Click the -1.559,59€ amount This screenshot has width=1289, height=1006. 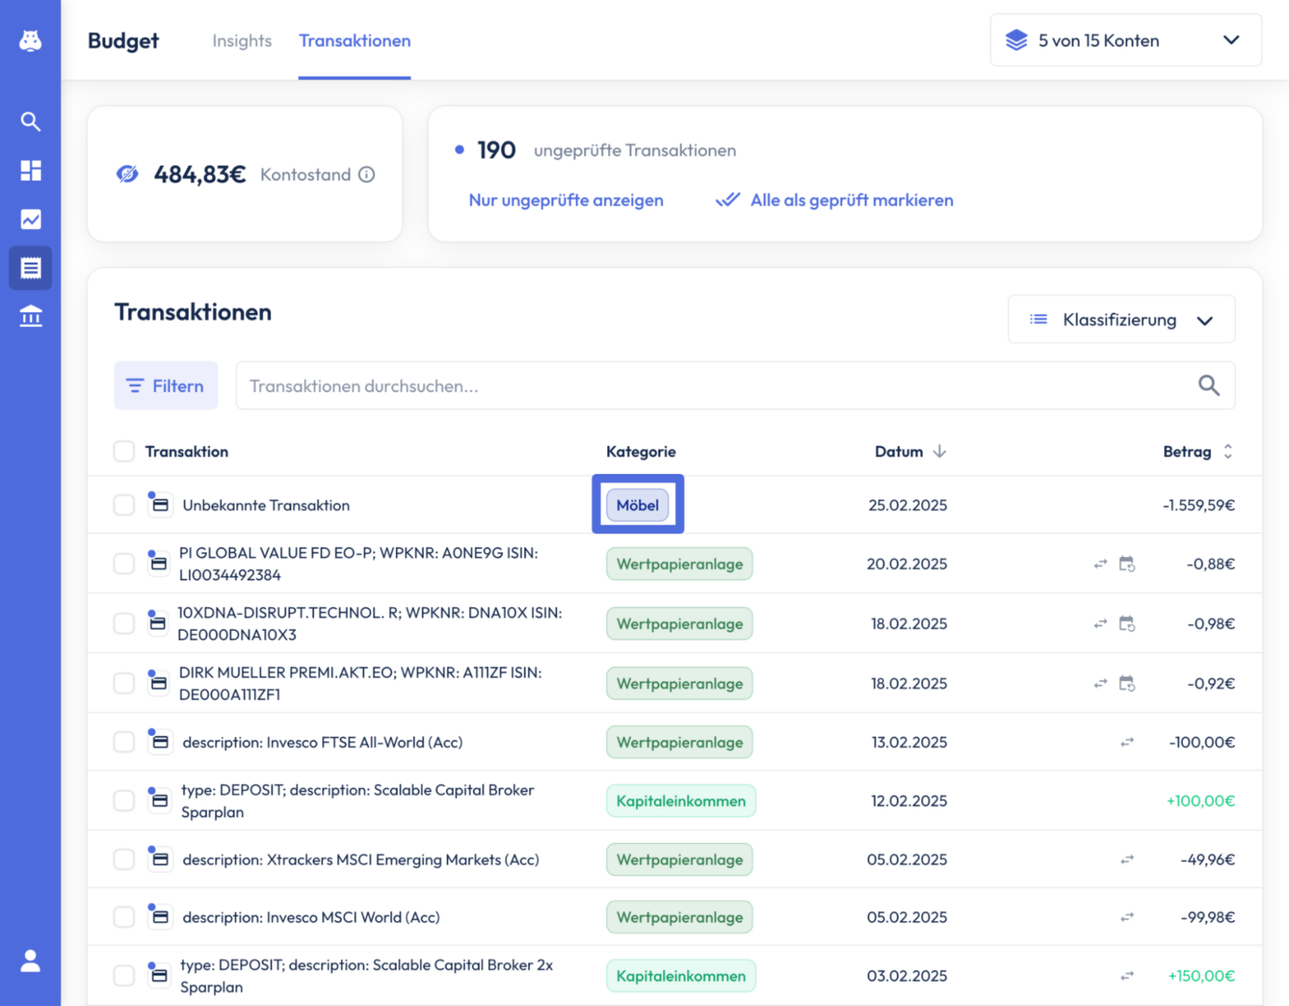[x=1199, y=505]
